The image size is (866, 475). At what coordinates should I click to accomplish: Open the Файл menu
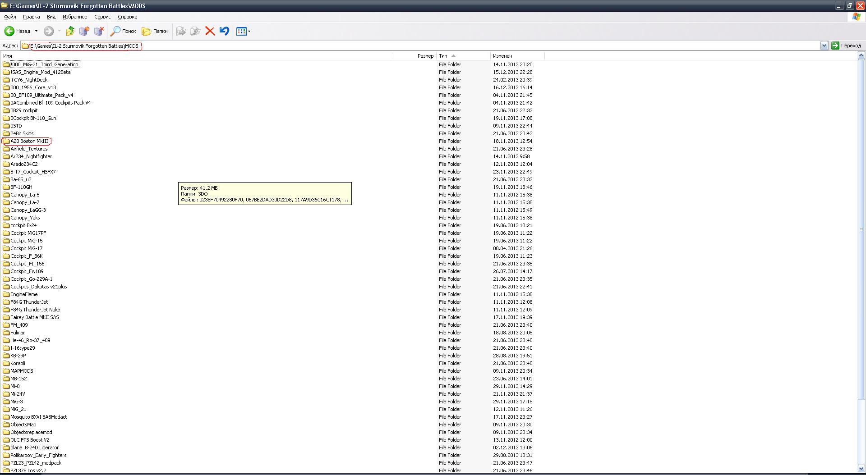pyautogui.click(x=10, y=17)
